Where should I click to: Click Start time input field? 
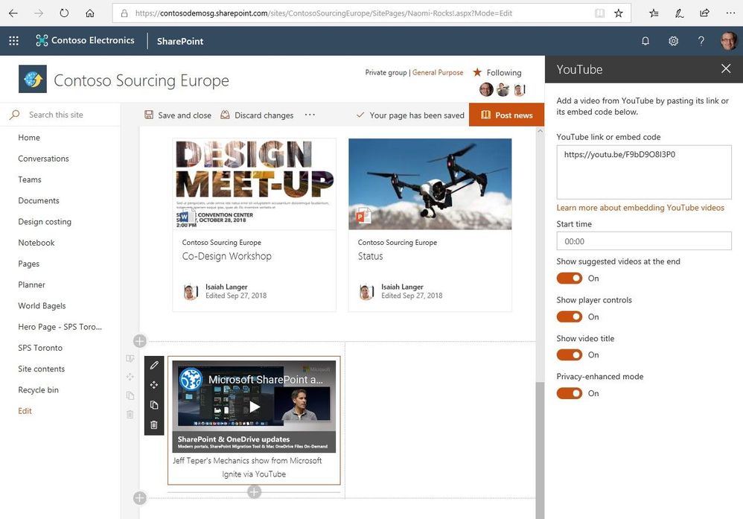[x=643, y=241]
